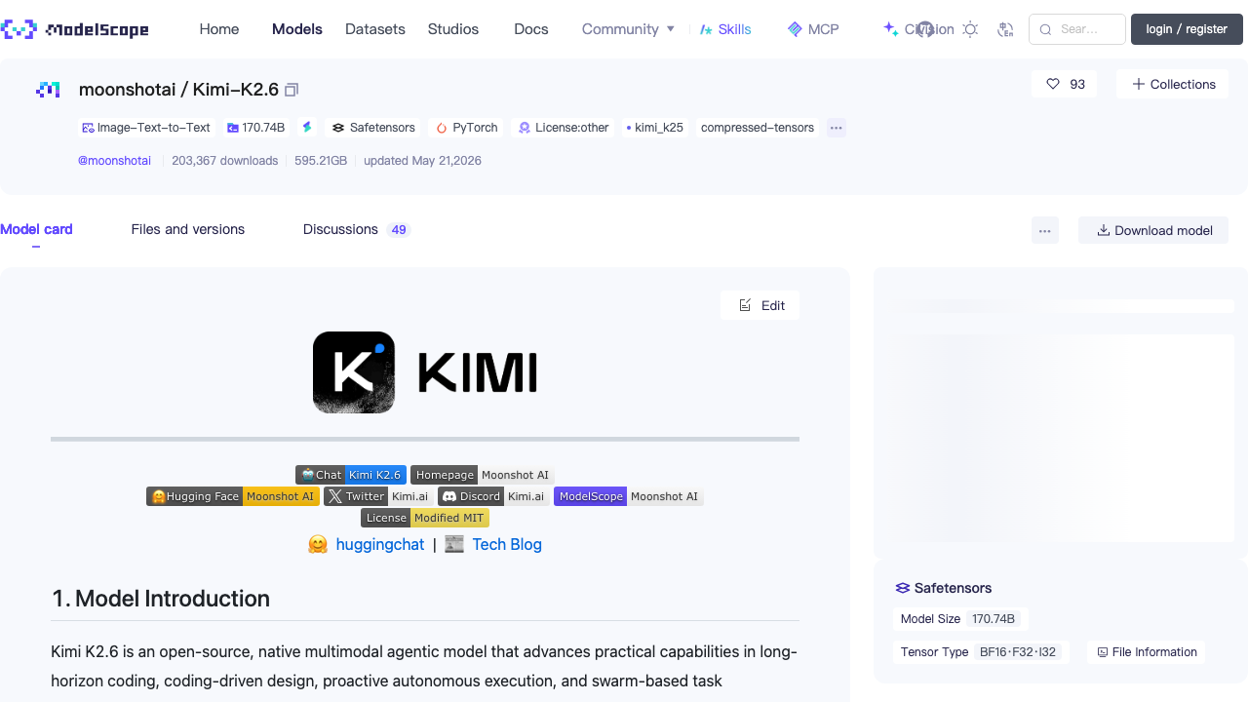Select the PyTorch tag
The width and height of the screenshot is (1248, 702).
point(466,128)
